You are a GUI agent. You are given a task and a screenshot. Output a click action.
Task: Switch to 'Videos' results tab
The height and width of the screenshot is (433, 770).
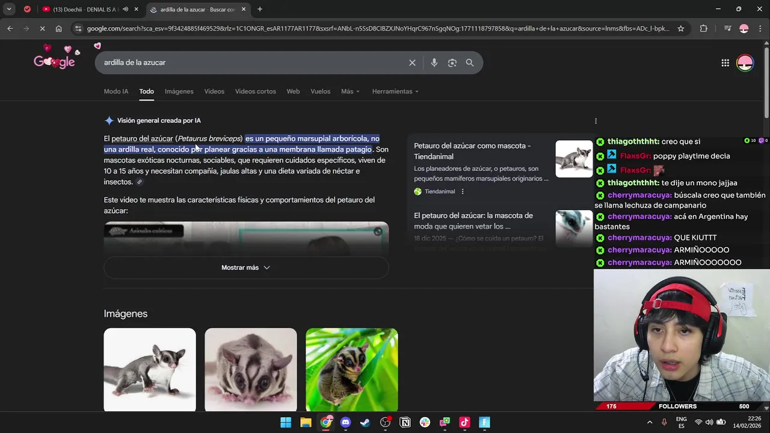pos(214,91)
